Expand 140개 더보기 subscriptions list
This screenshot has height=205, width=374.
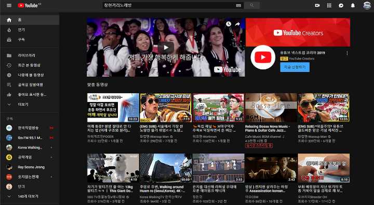(30, 196)
